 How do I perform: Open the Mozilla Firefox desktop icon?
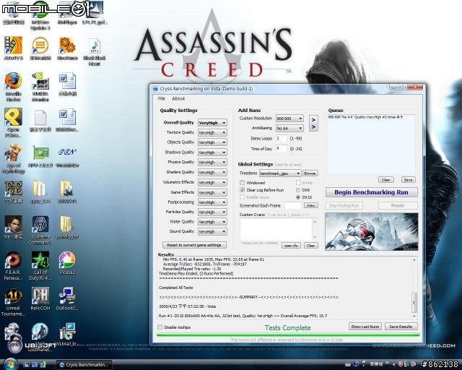click(x=13, y=87)
